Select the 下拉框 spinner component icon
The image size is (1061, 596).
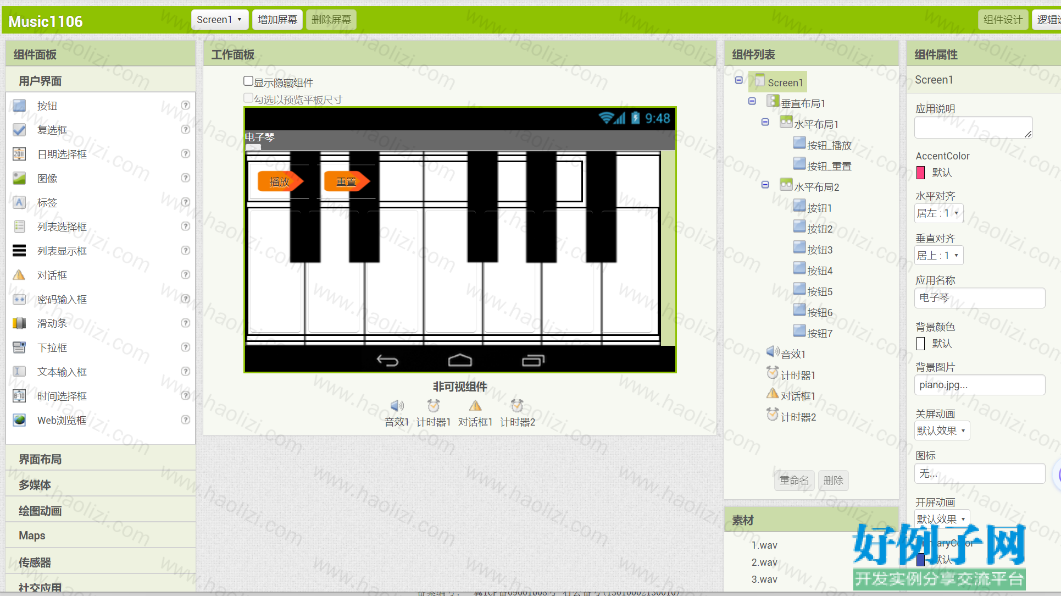pyautogui.click(x=19, y=347)
